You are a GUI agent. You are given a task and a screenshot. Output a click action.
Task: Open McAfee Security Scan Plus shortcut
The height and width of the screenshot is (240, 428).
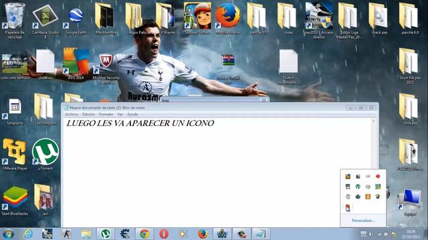106,68
